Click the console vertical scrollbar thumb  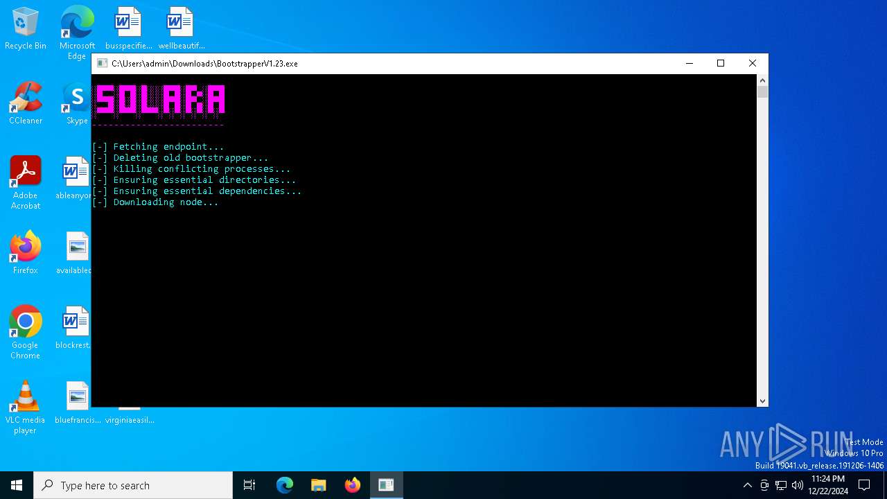click(762, 92)
